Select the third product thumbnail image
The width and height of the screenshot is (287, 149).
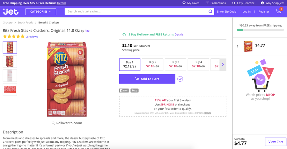point(10,76)
